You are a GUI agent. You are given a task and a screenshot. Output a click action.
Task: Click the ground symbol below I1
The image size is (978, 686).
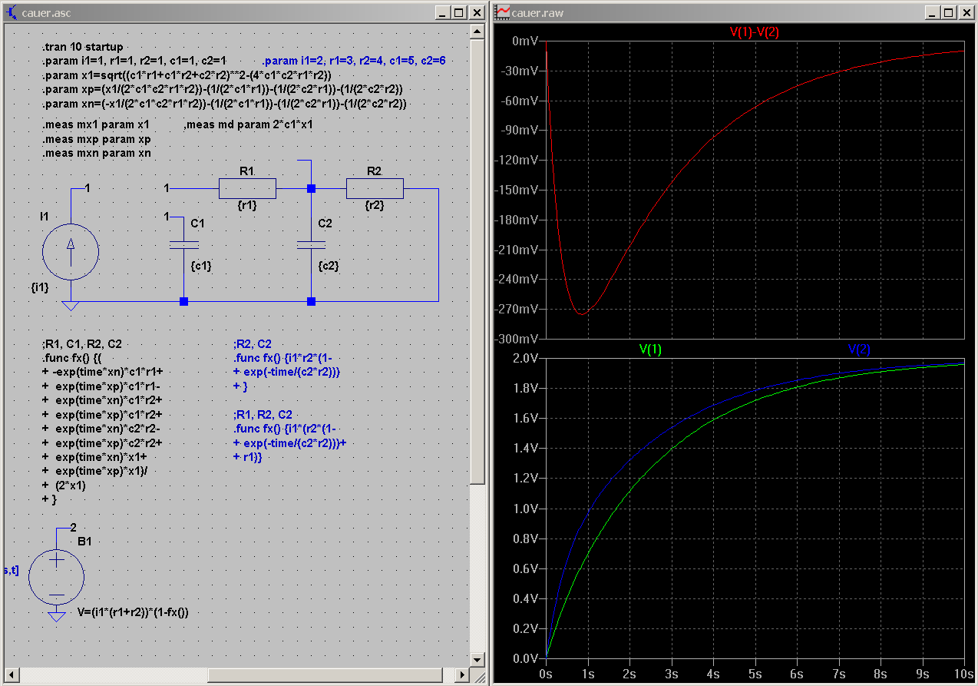click(71, 307)
